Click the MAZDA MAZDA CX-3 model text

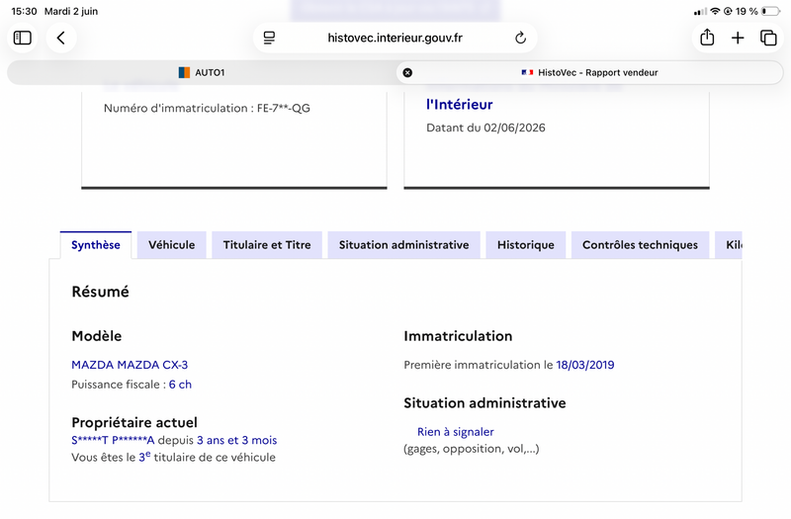130,365
